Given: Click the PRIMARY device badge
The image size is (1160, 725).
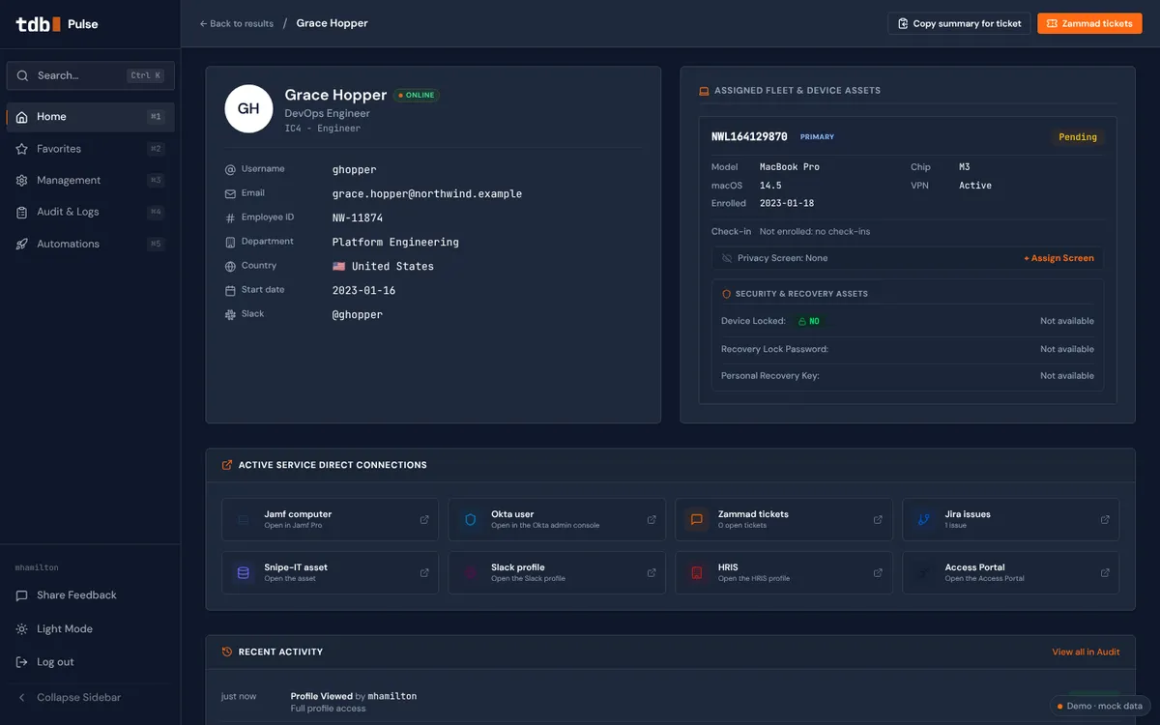Looking at the screenshot, I should pyautogui.click(x=817, y=137).
